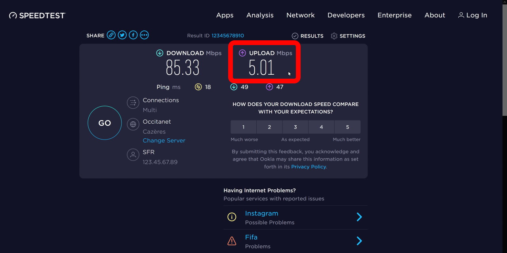Image resolution: width=507 pixels, height=253 pixels.
Task: Click the Connections multi icon
Action: click(x=133, y=103)
